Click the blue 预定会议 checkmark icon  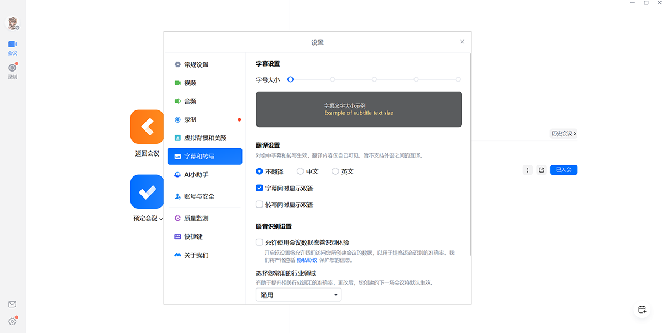(x=147, y=191)
